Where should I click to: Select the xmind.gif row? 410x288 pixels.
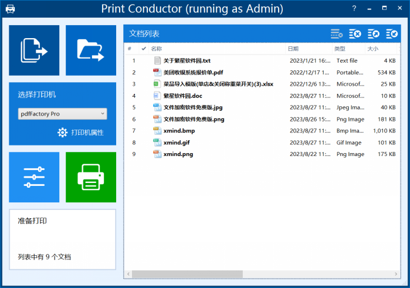pyautogui.click(x=262, y=143)
